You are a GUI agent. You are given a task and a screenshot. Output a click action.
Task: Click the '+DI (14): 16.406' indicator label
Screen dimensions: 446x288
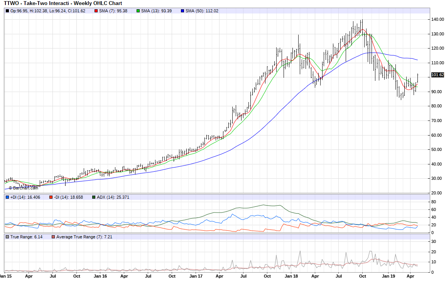[x=25, y=197]
